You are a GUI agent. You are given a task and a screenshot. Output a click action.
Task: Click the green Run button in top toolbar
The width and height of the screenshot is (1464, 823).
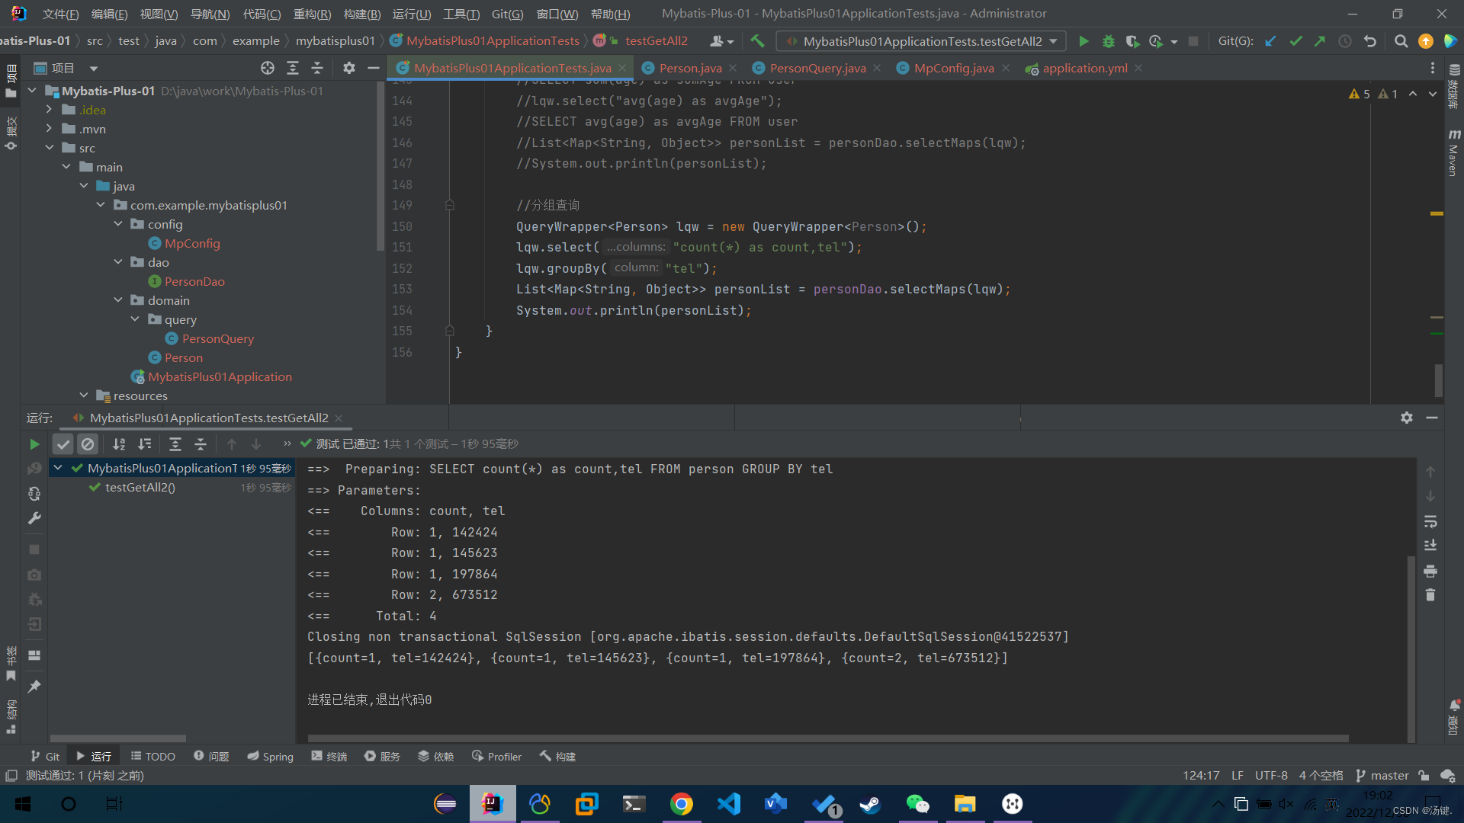coord(1084,41)
